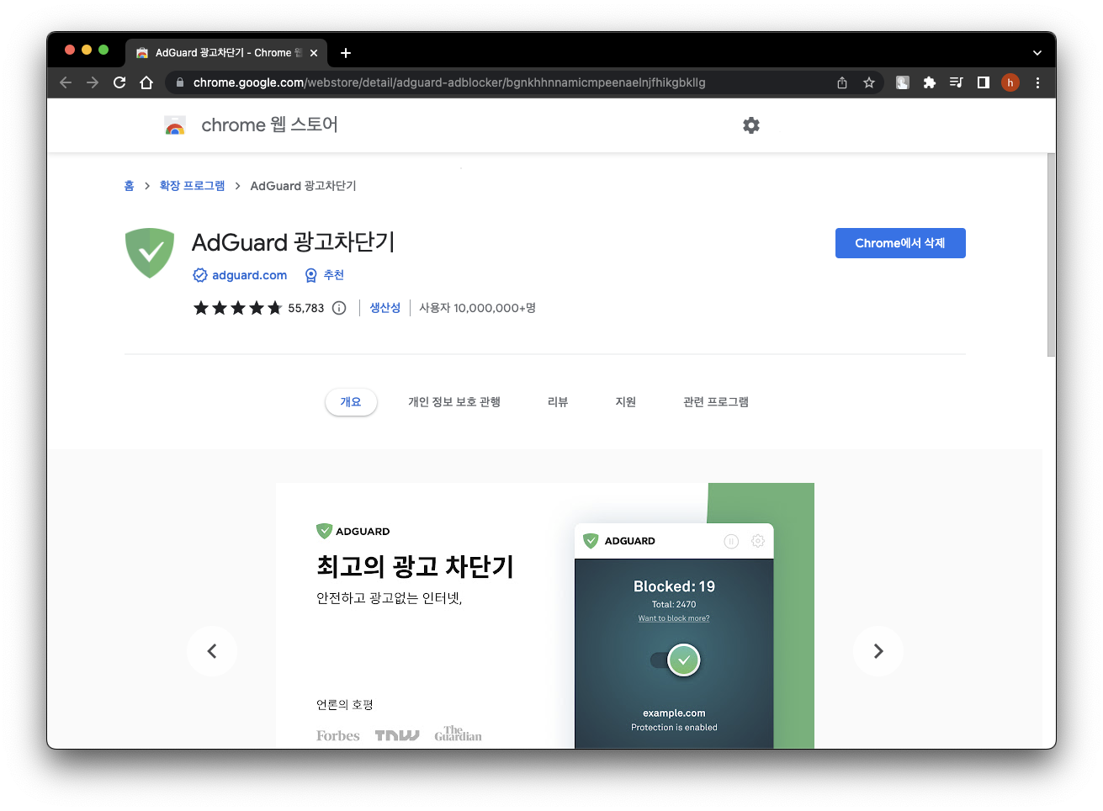The height and width of the screenshot is (811, 1103).
Task: Switch to the 개인 정보 보호 관행 tab
Action: 454,402
